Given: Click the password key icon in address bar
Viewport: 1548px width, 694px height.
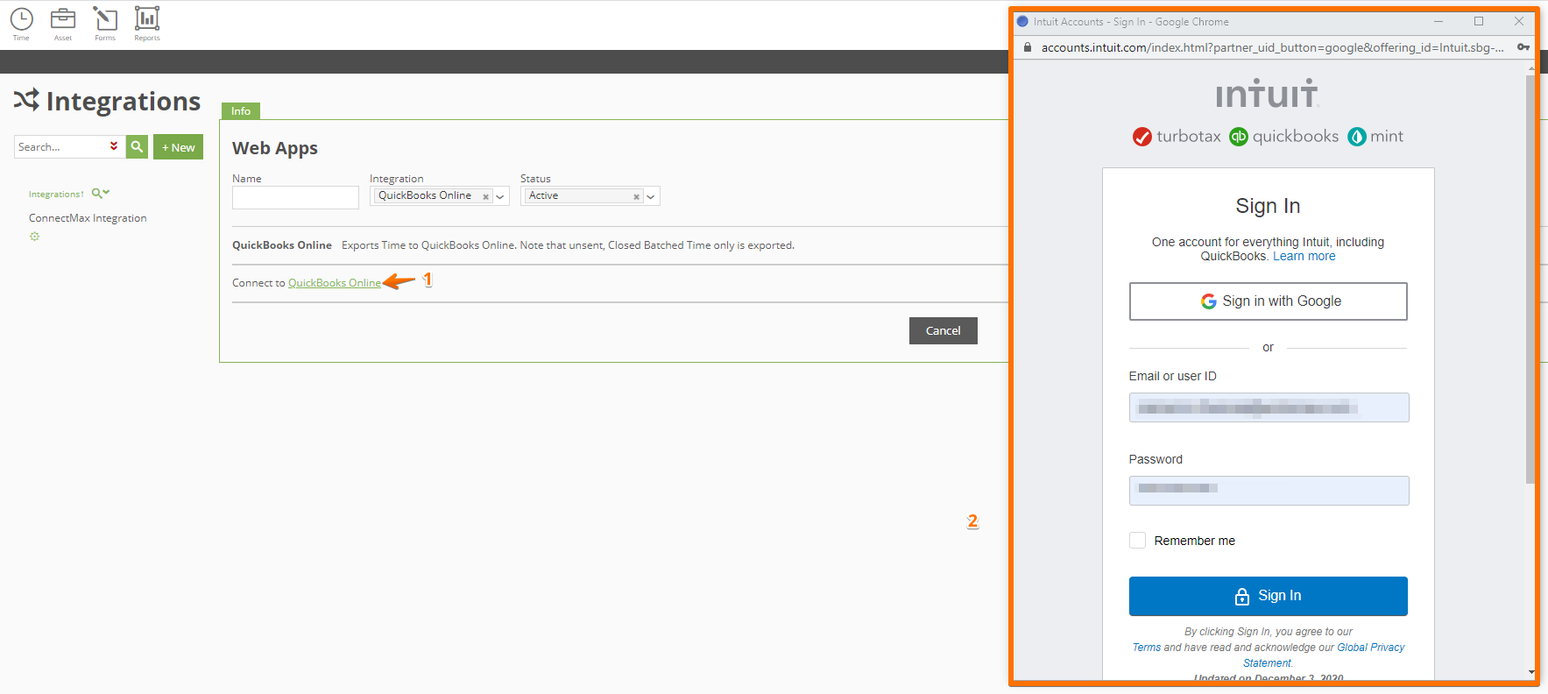Looking at the screenshot, I should (x=1523, y=47).
